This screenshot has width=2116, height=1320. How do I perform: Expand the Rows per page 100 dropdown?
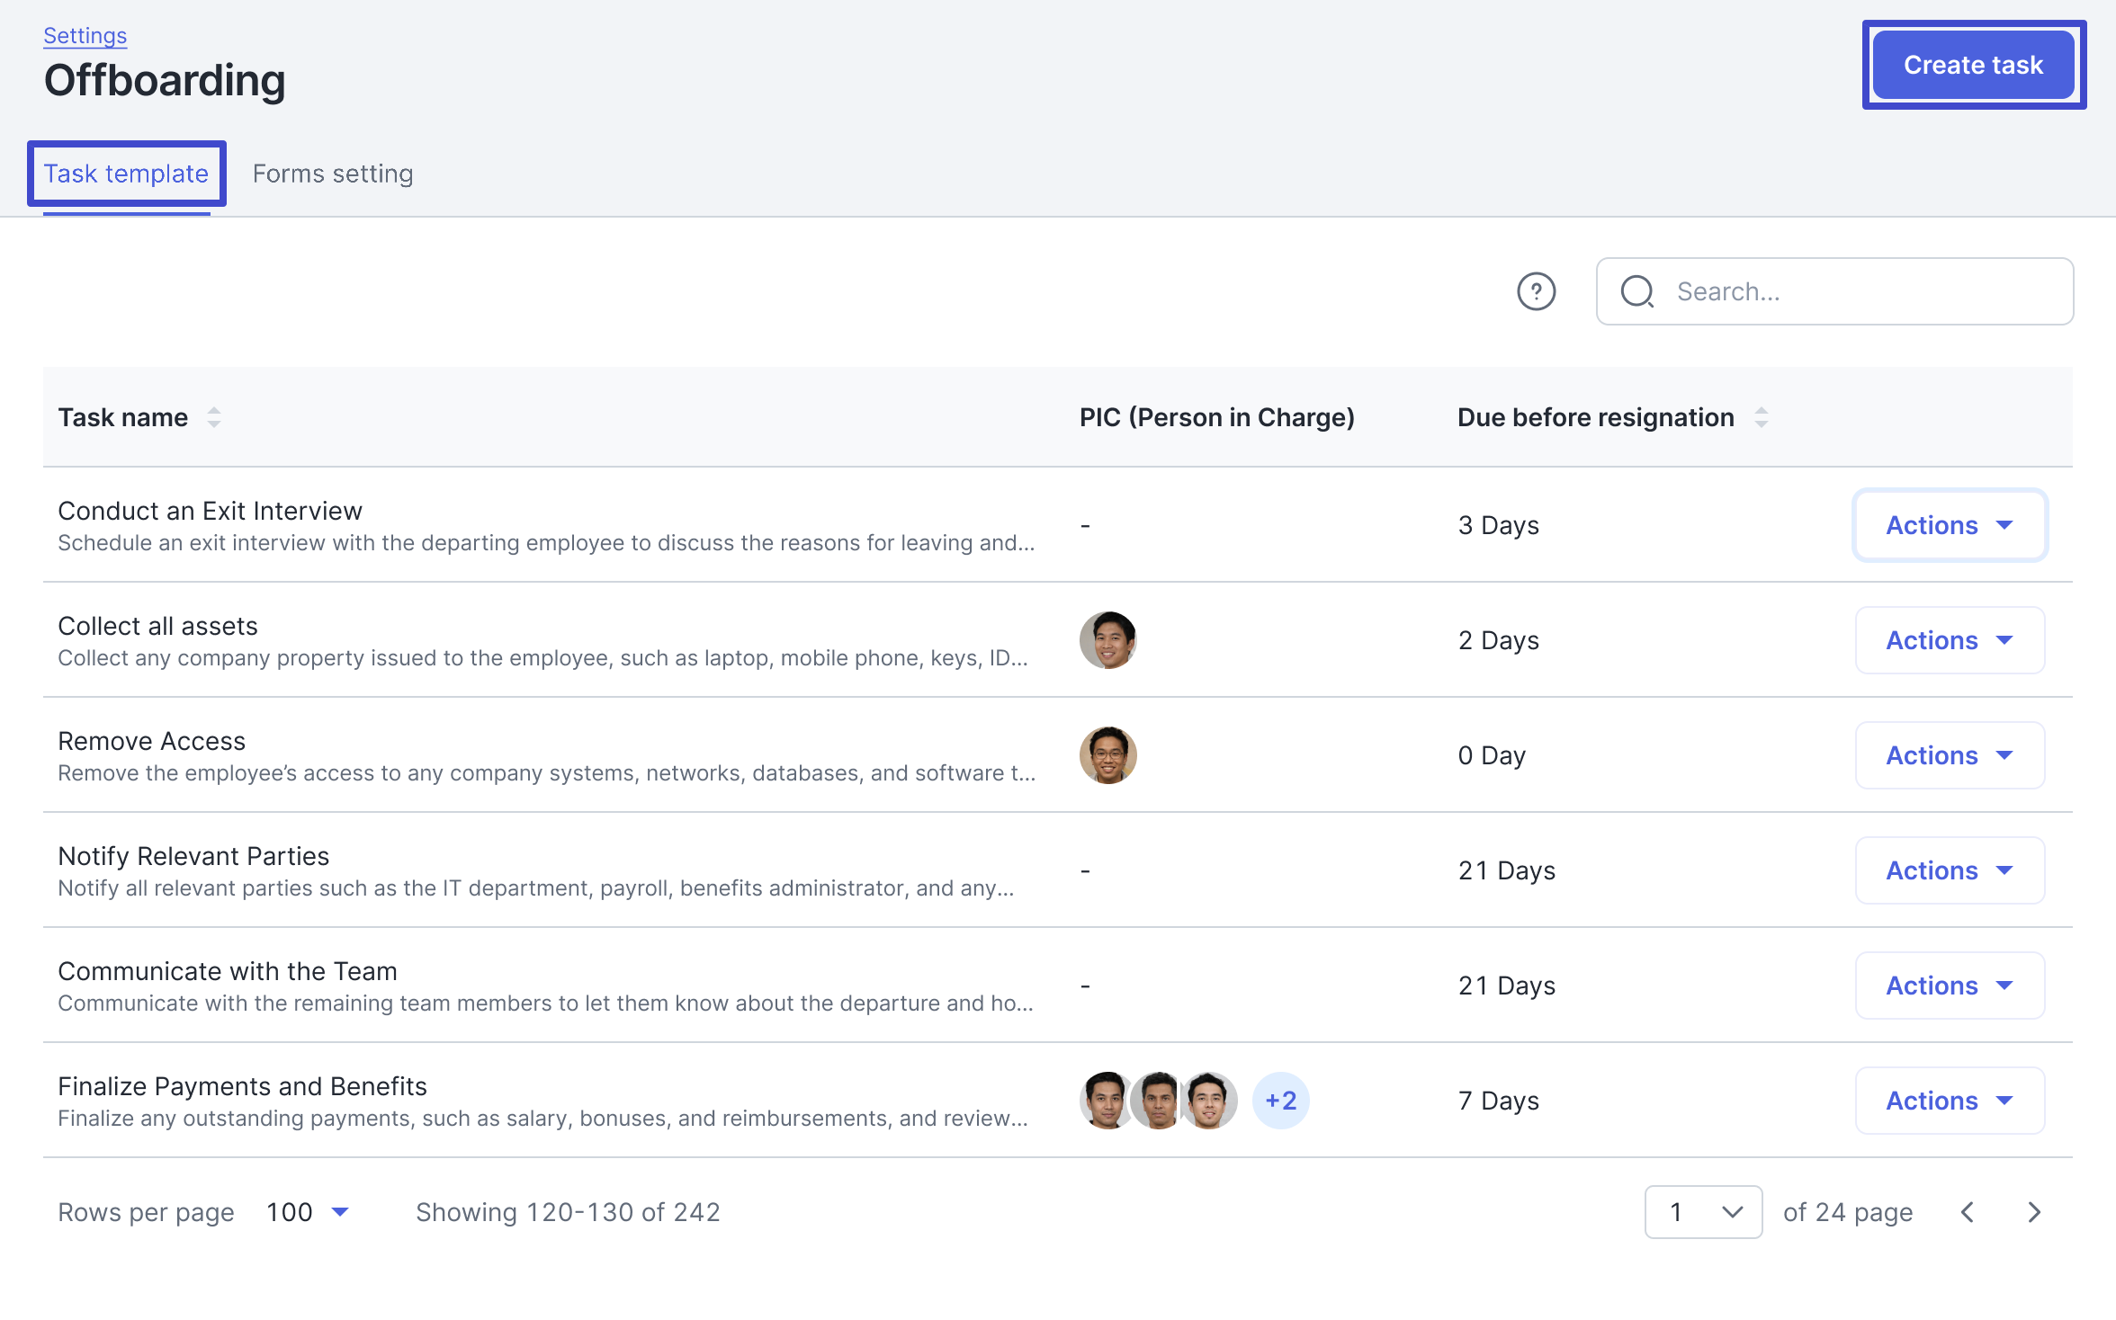[308, 1212]
